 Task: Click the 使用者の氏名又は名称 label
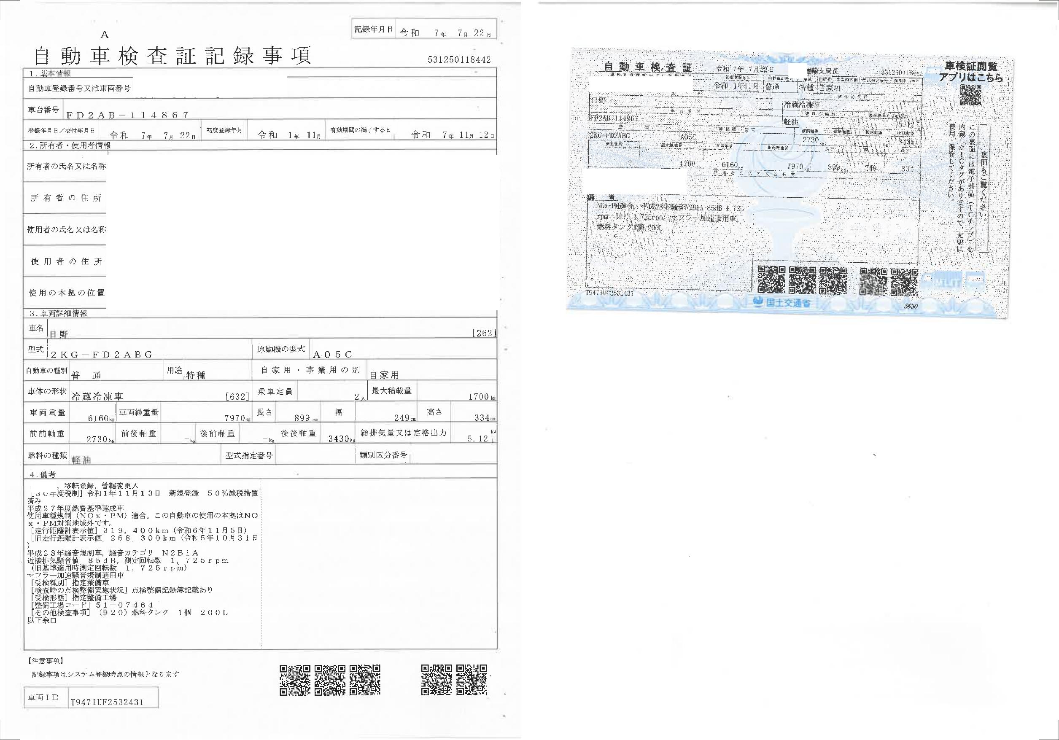coord(66,229)
